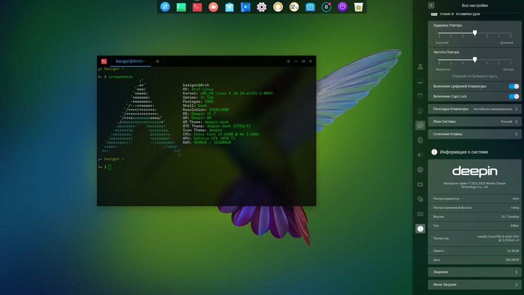Select System Information in settings sidebar
This screenshot has height=295, width=524.
pos(420,229)
